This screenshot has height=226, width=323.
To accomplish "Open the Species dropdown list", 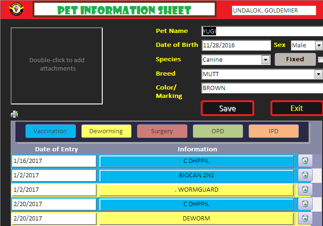I will point(265,60).
